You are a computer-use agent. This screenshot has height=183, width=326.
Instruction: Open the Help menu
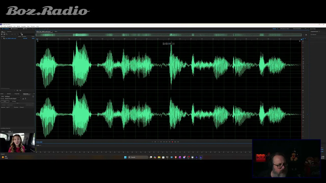(x=37, y=26)
